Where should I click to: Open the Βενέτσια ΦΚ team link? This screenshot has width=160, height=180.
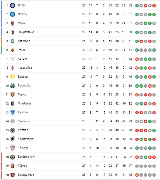(26, 157)
